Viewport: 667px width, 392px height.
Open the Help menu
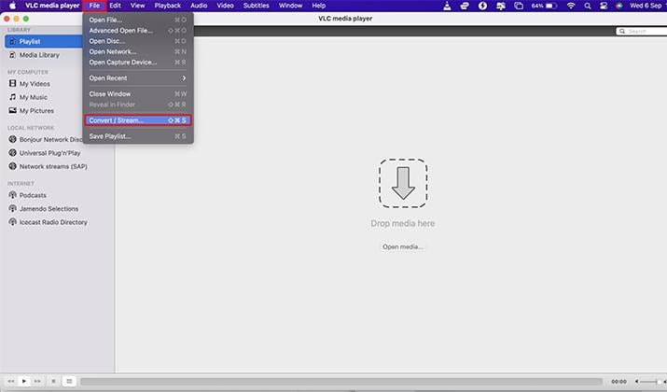pyautogui.click(x=319, y=6)
